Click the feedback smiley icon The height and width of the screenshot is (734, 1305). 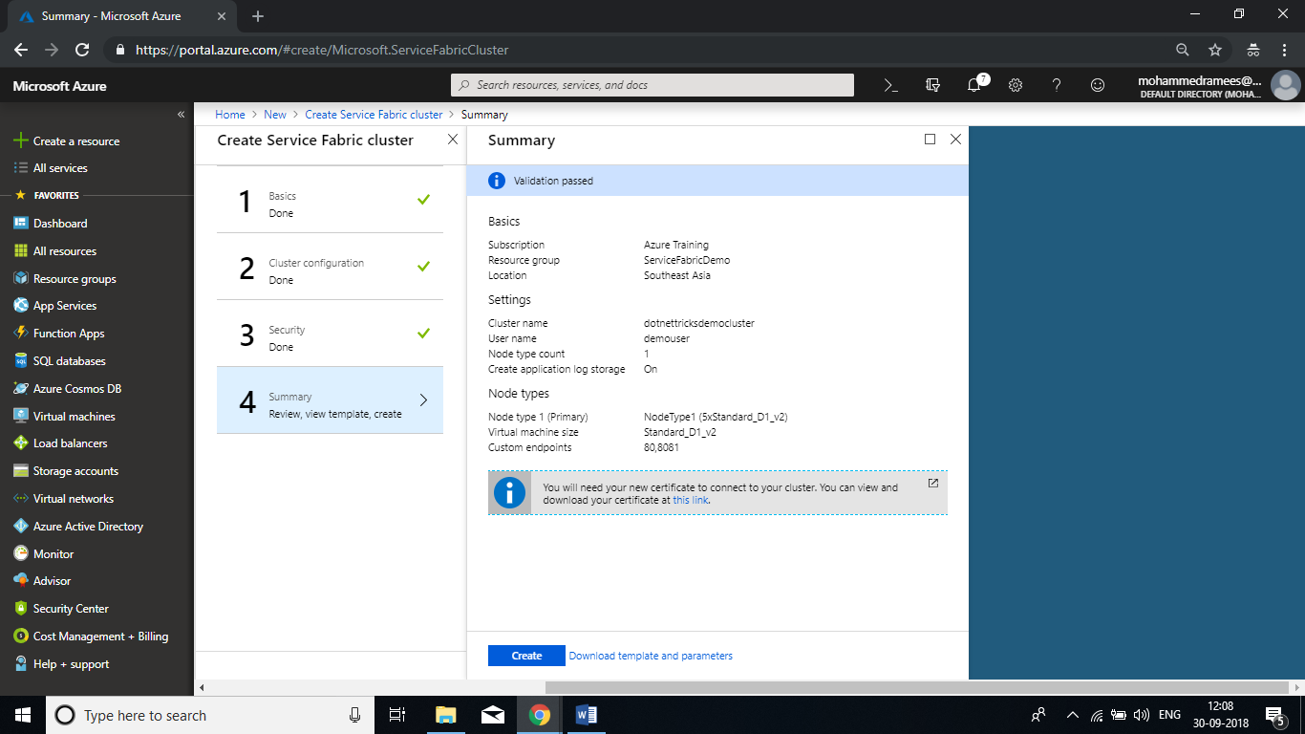click(x=1098, y=85)
